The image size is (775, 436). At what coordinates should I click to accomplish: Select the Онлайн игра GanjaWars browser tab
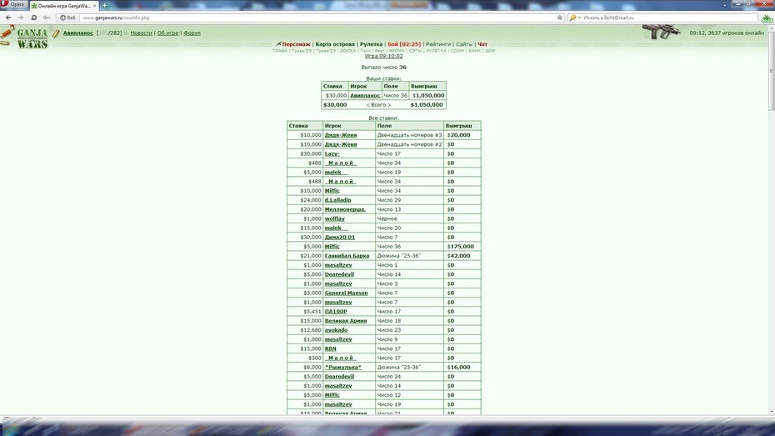(64, 6)
